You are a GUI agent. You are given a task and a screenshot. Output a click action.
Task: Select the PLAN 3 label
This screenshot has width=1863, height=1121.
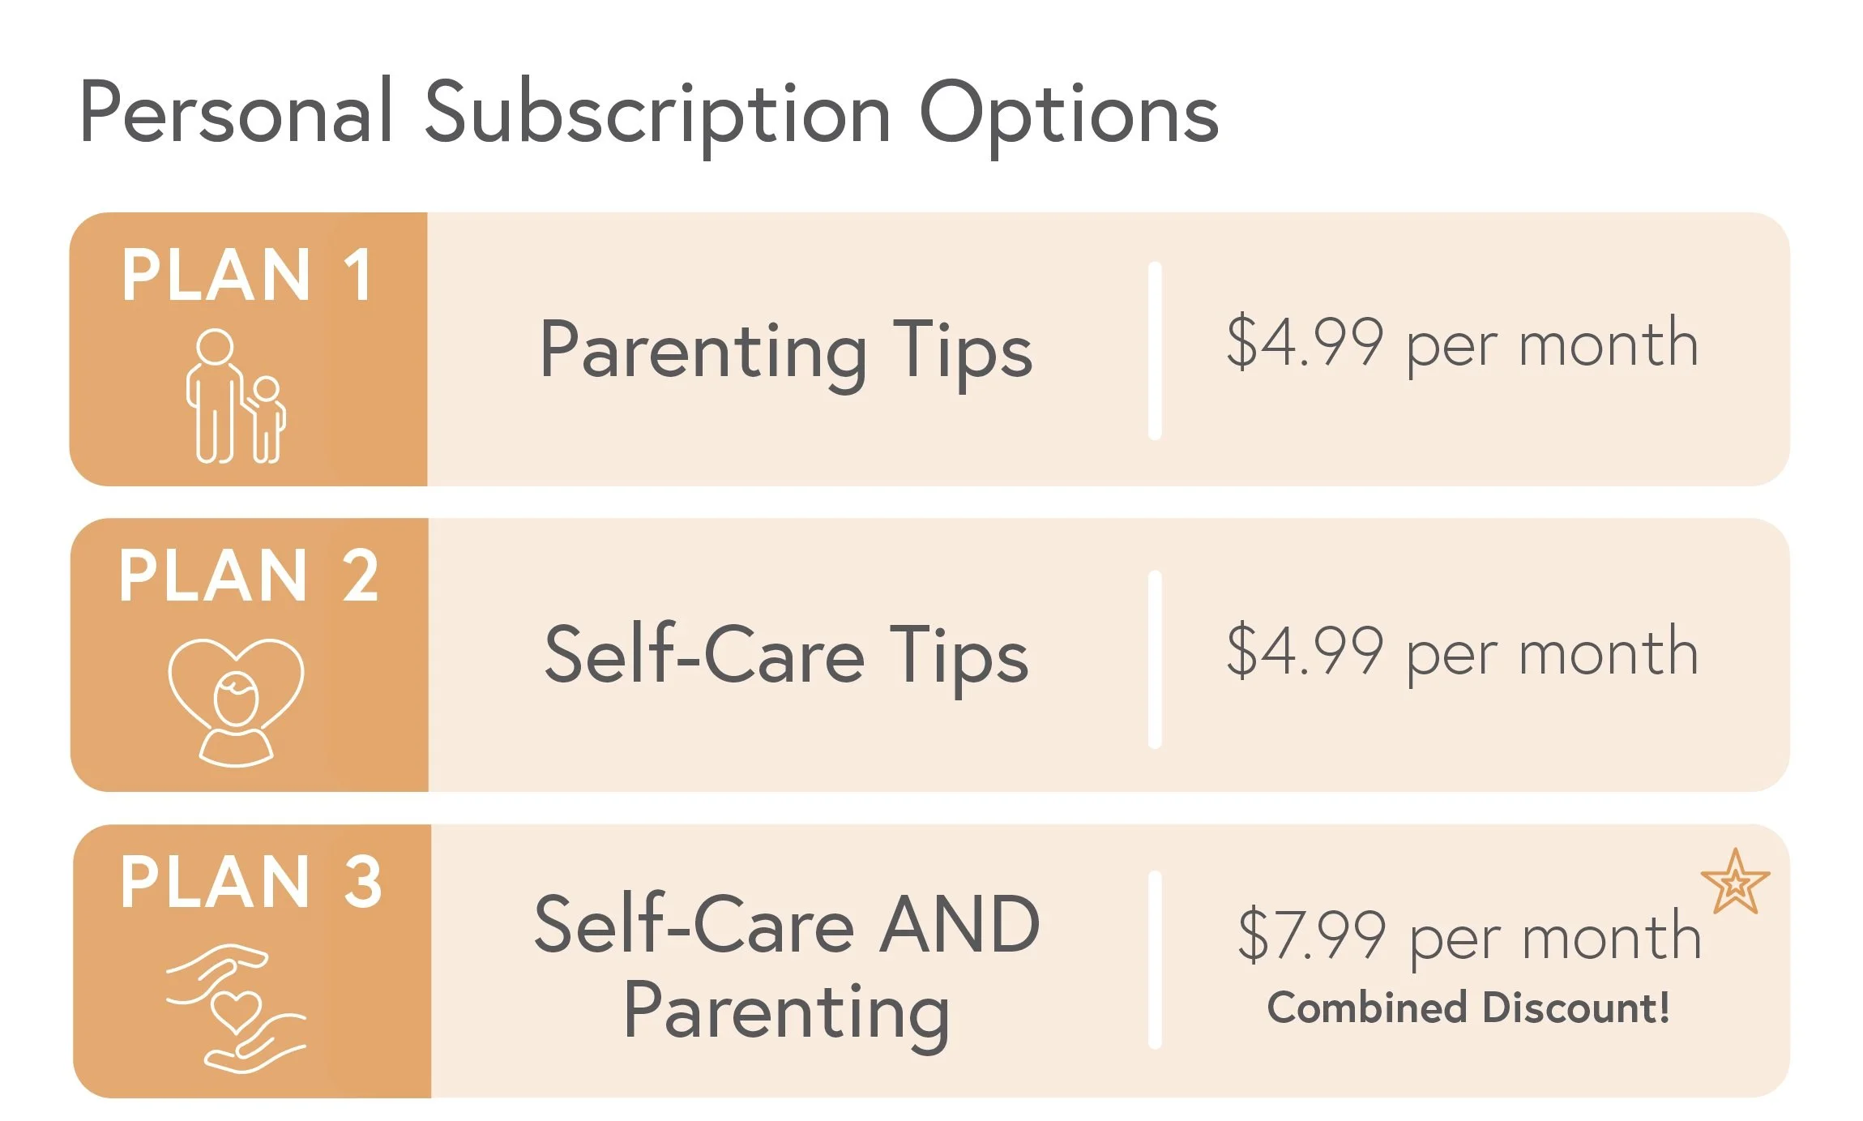point(250,882)
